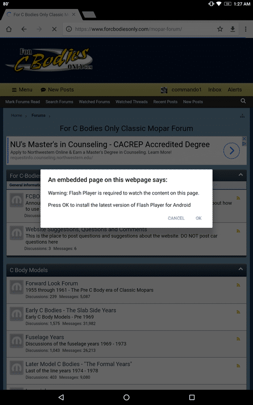This screenshot has height=405, width=253.
Task: Open commando1 user profile
Action: [x=181, y=90]
